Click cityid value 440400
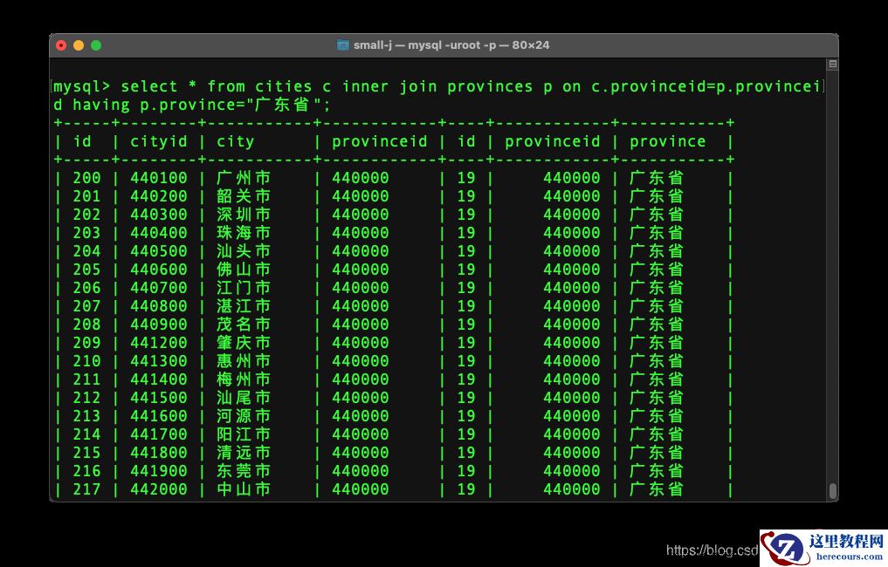 [159, 233]
